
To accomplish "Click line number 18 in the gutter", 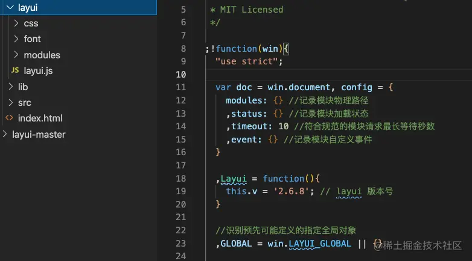I will (x=181, y=179).
